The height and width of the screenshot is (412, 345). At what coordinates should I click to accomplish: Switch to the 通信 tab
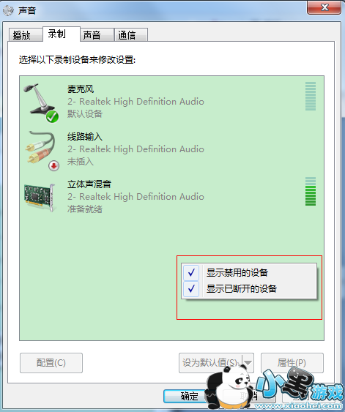click(x=131, y=34)
